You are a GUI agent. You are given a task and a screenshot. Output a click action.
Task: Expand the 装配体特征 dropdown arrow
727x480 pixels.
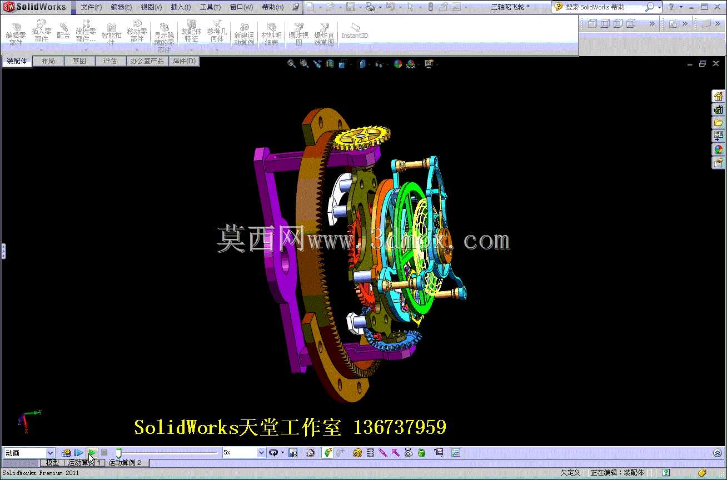(191, 49)
